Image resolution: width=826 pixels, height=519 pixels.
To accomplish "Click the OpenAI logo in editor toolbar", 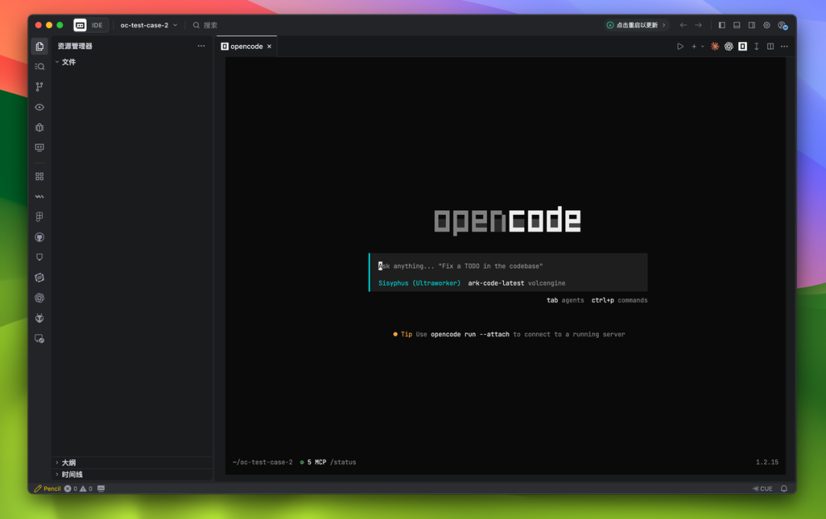I will (x=729, y=47).
